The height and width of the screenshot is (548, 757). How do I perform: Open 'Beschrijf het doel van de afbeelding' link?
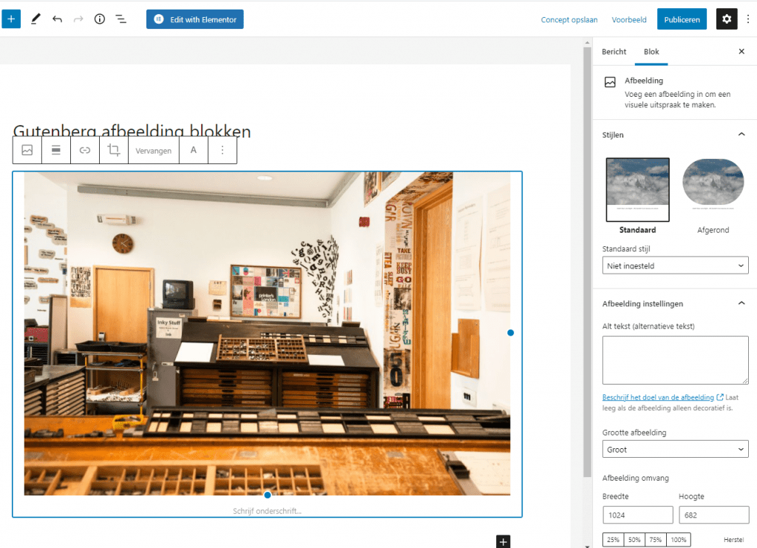pyautogui.click(x=658, y=398)
